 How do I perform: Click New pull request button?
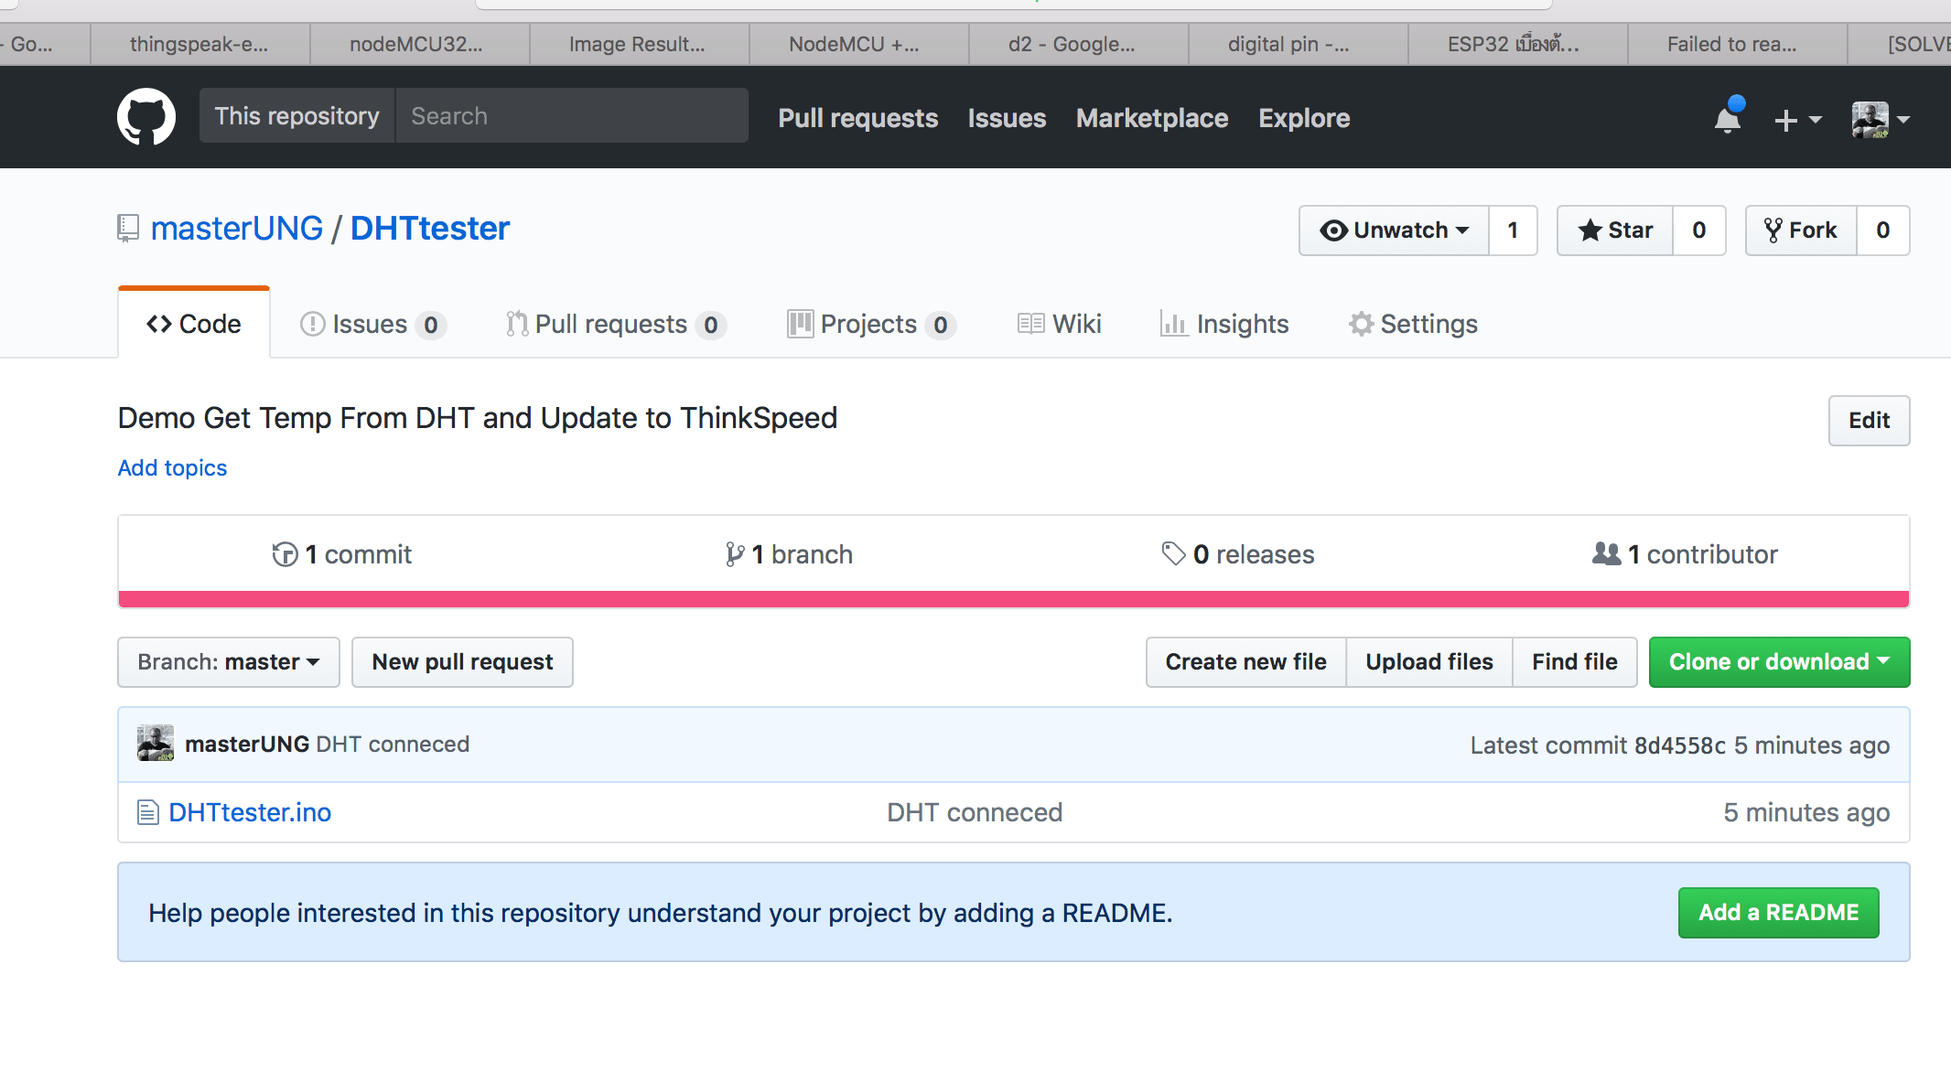coord(462,662)
